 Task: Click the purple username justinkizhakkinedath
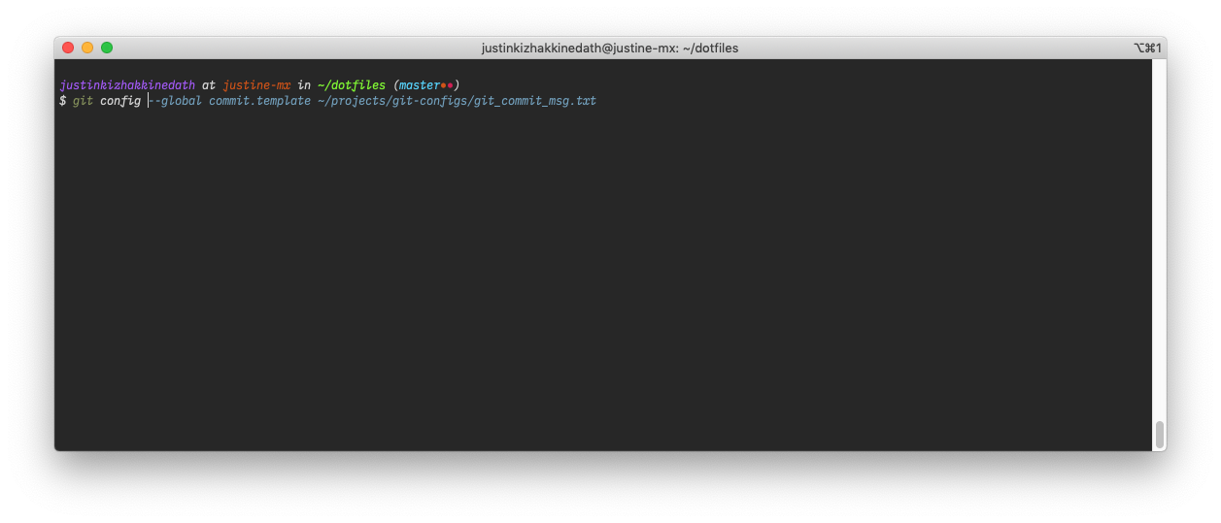coord(127,85)
